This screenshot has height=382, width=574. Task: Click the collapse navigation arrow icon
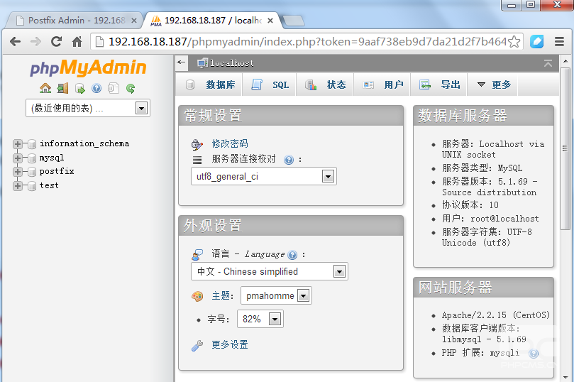point(181,62)
